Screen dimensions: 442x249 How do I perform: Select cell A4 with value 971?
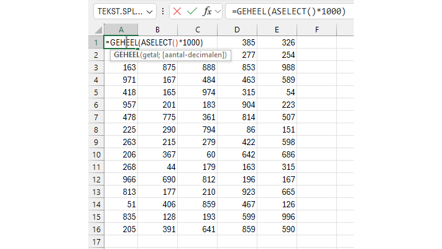[x=121, y=80]
